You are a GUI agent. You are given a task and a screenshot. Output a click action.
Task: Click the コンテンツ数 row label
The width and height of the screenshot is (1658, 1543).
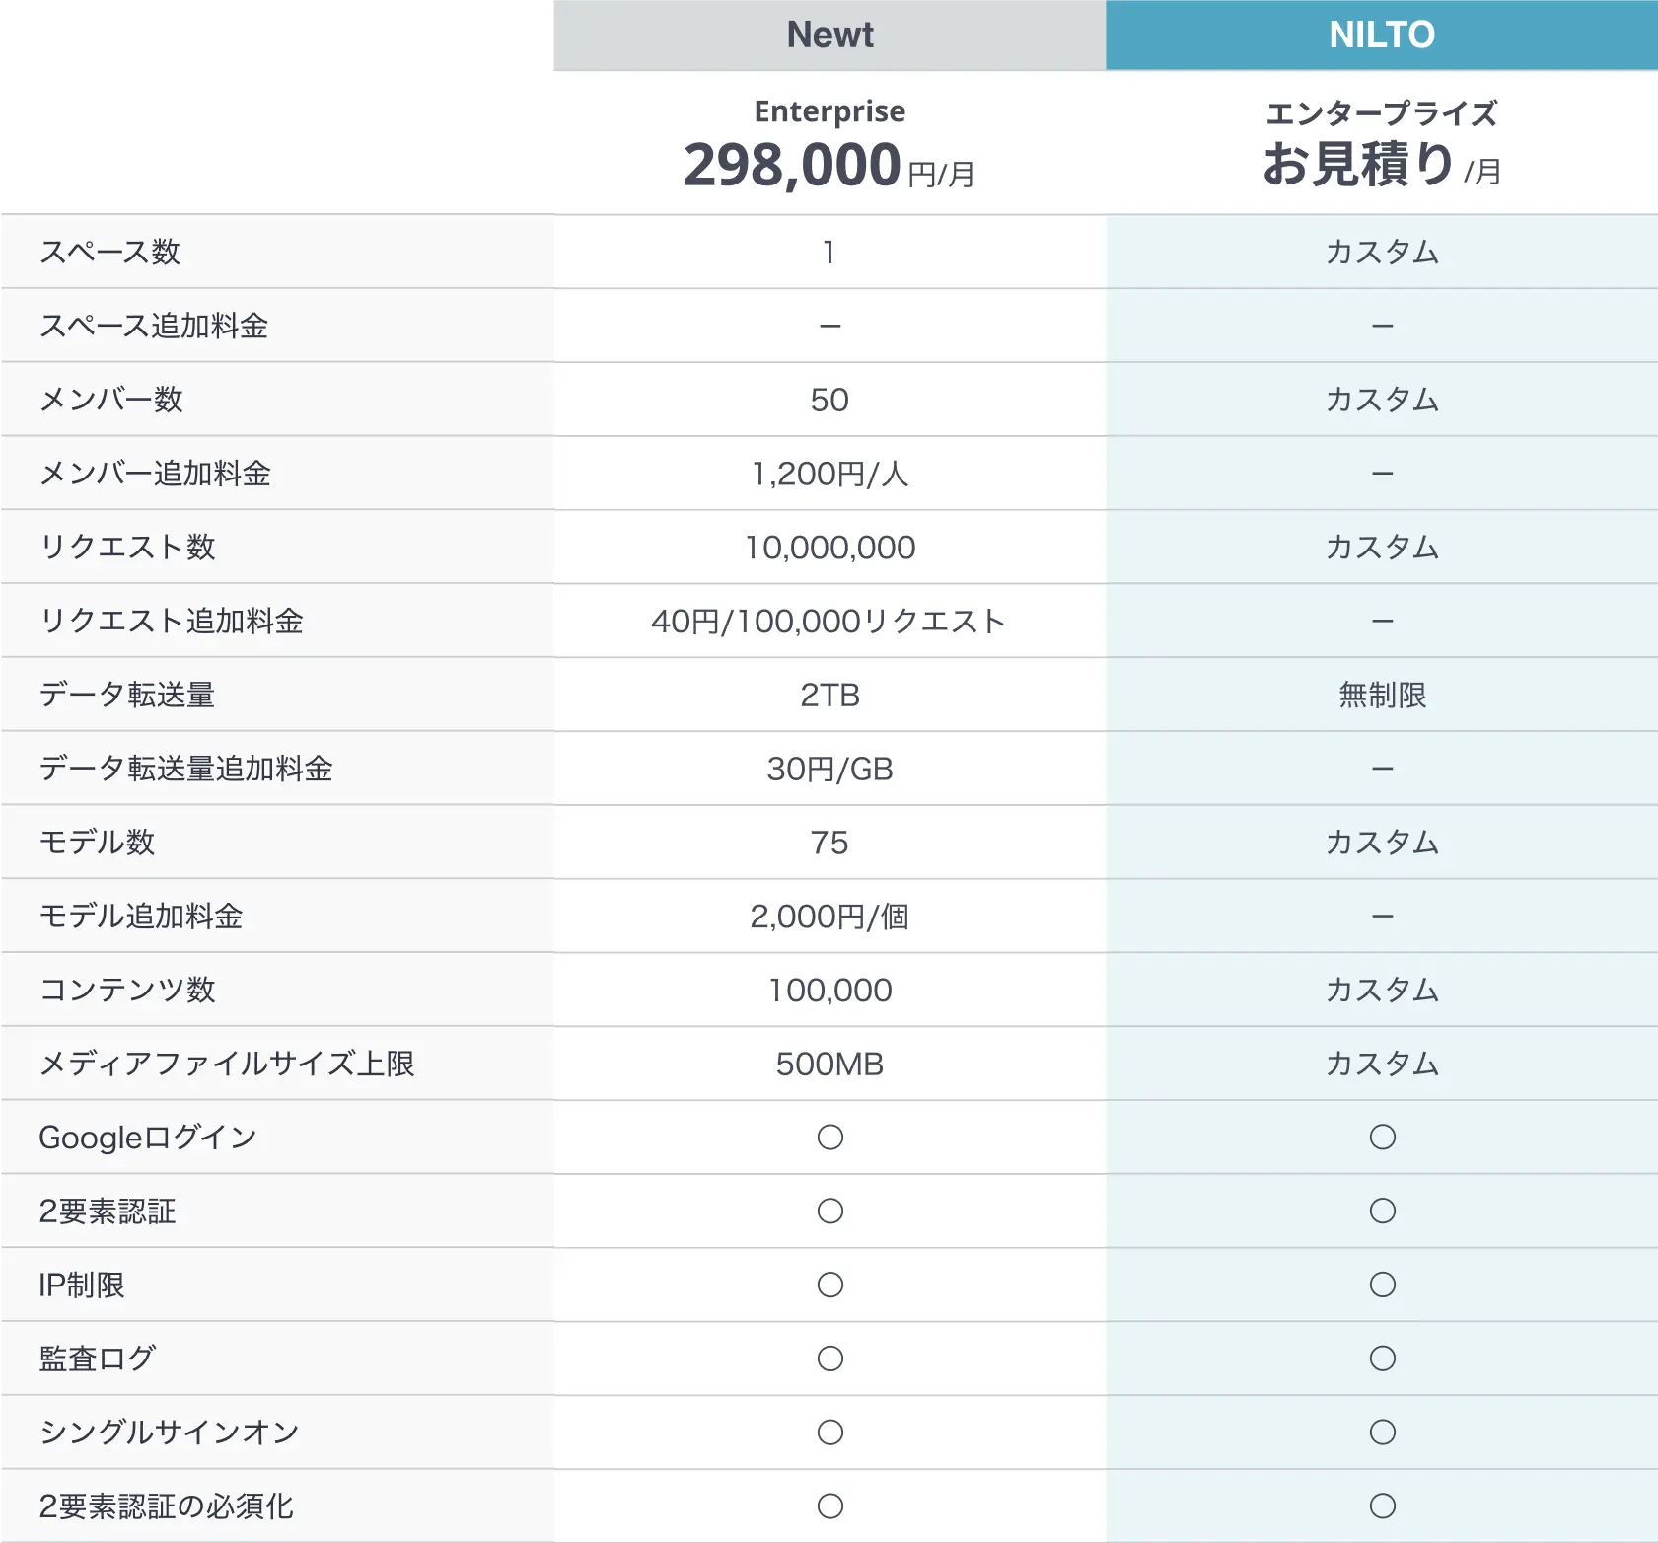[x=127, y=990]
